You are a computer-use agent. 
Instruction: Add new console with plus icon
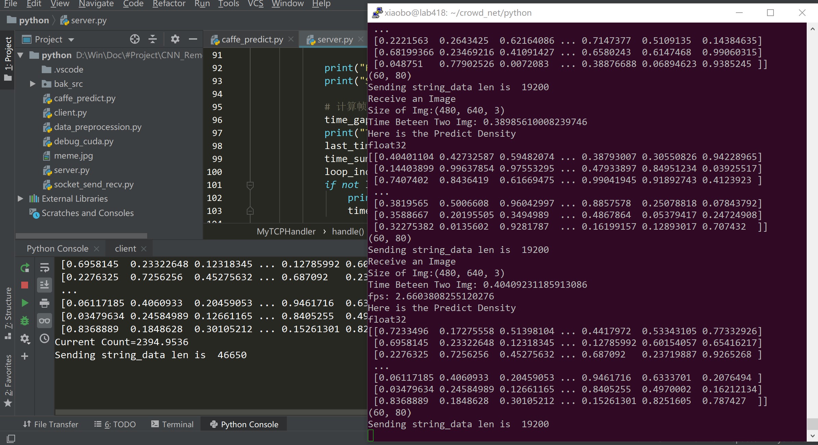coord(25,356)
